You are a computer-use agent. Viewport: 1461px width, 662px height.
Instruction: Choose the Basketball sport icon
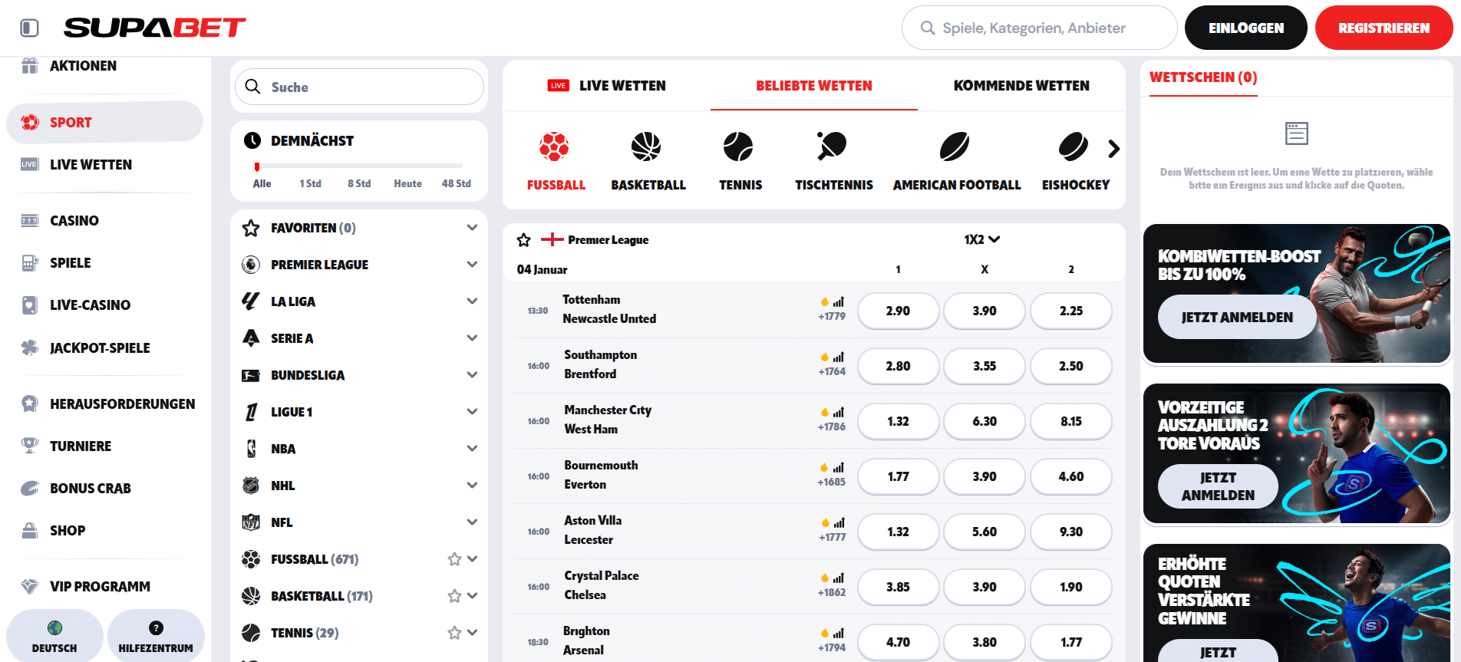(646, 147)
